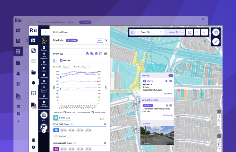Screen dimensions: 236x152
Task: Open the Google Street View thumbnail
Action: pyautogui.click(x=157, y=135)
